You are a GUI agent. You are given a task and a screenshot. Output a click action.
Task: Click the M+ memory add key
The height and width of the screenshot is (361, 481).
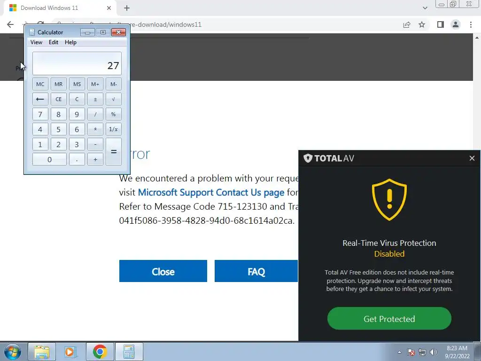pos(95,84)
